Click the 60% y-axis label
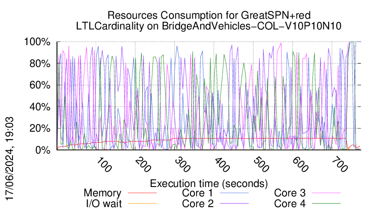This screenshot has width=380, height=212. click(x=40, y=85)
